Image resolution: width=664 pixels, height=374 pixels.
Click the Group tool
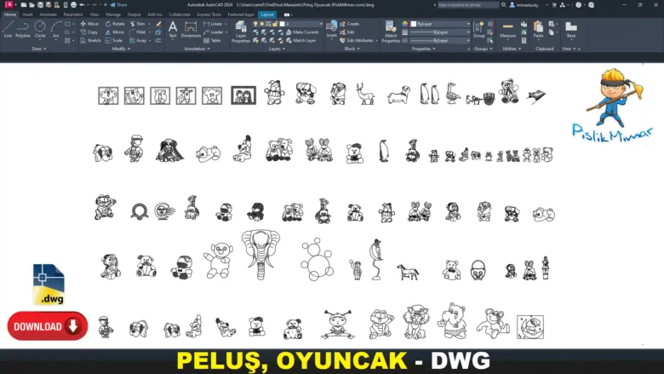(x=479, y=30)
